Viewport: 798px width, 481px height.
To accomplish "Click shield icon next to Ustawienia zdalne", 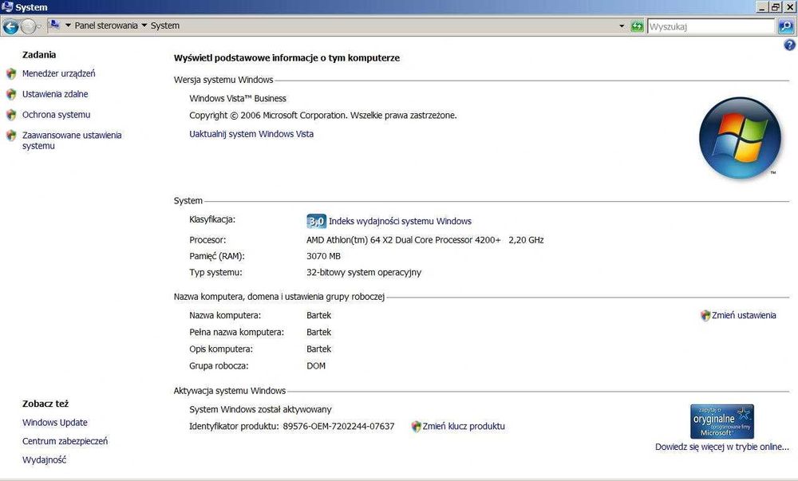I will click(x=11, y=94).
